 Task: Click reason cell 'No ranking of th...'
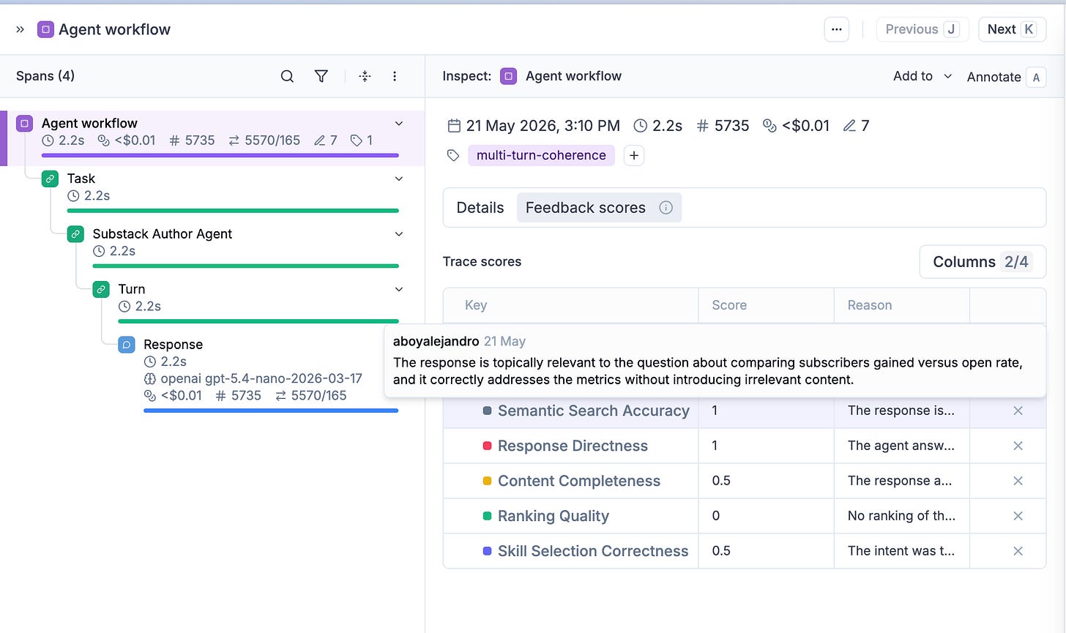(x=901, y=516)
